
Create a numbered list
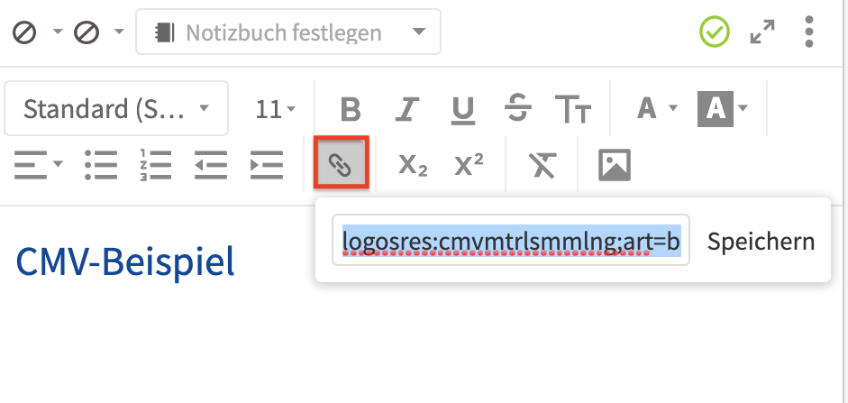[156, 164]
